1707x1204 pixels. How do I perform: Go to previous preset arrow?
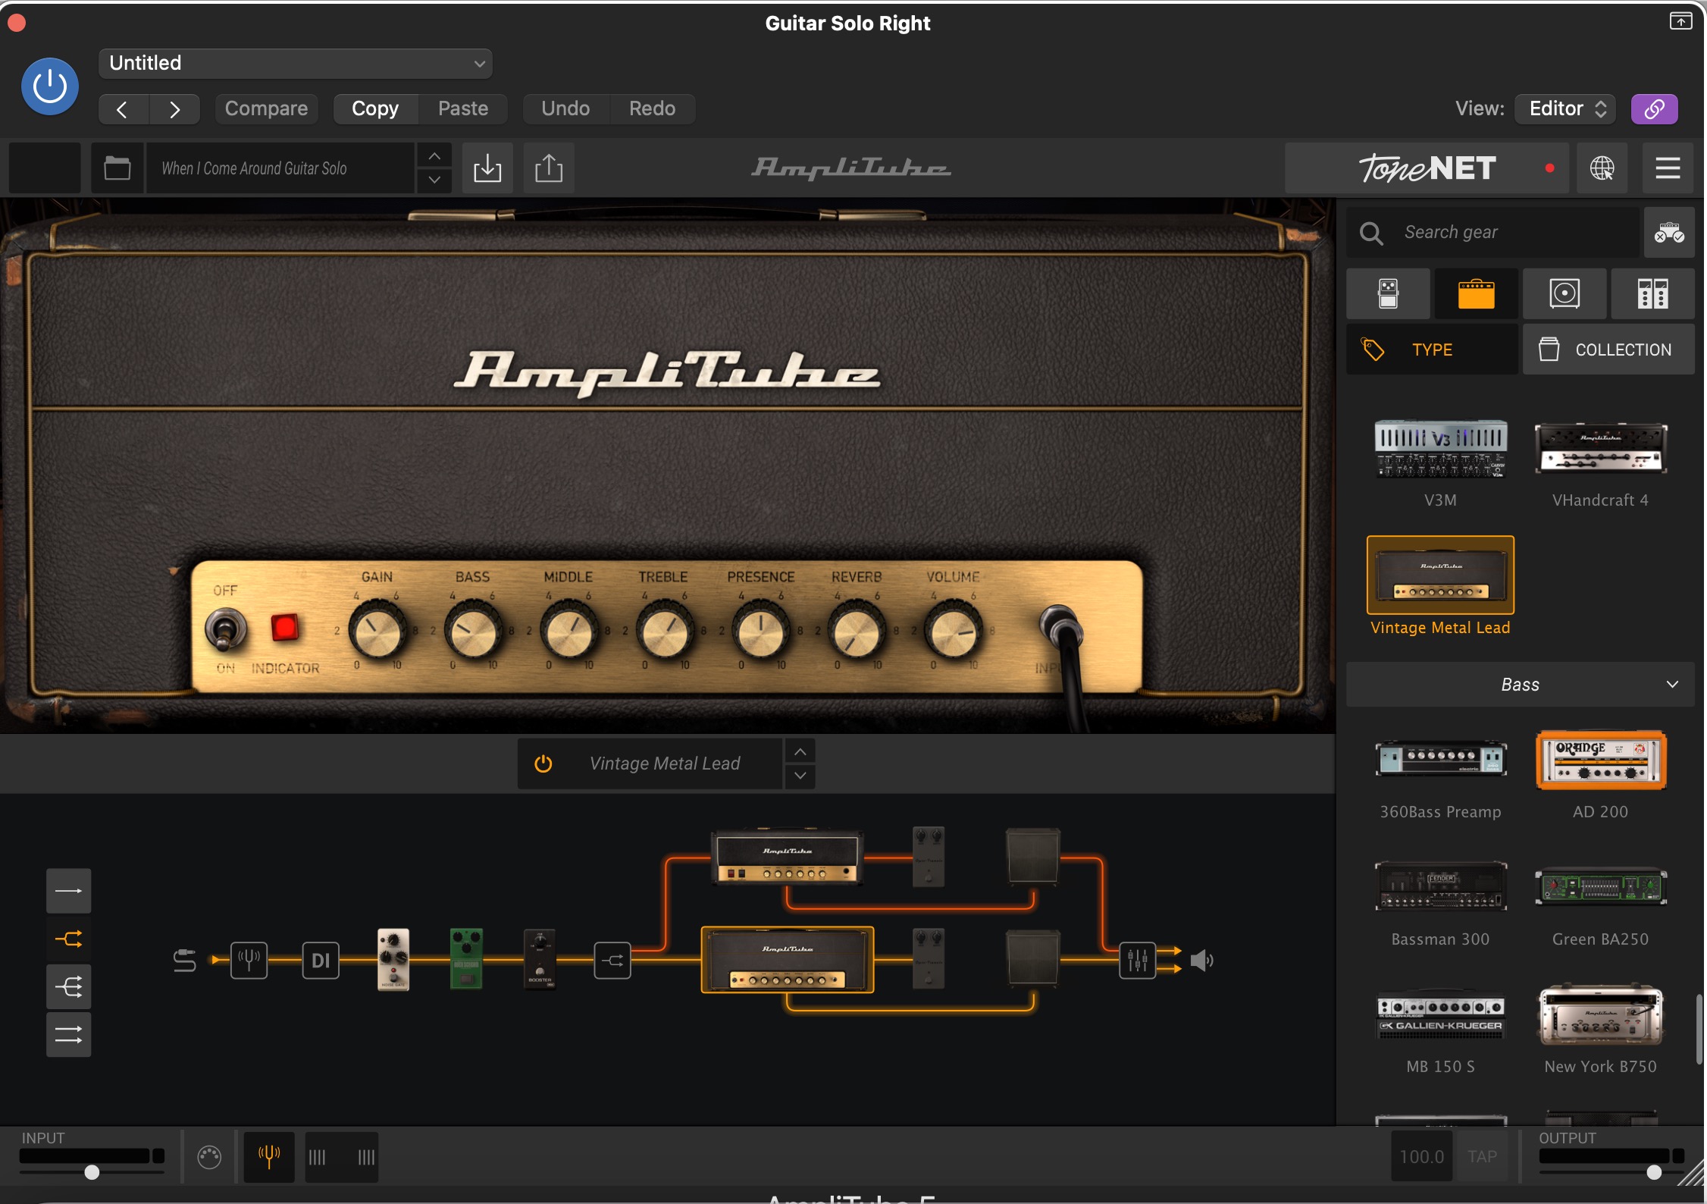point(124,109)
